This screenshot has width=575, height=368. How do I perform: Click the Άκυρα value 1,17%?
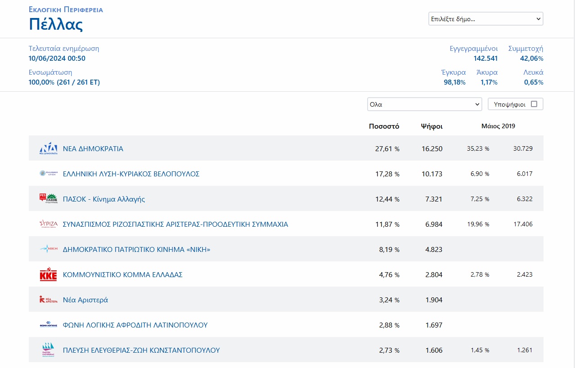pyautogui.click(x=489, y=82)
